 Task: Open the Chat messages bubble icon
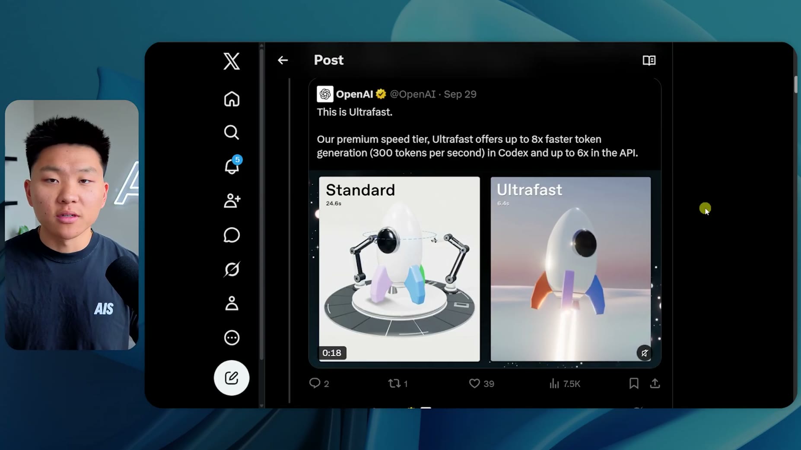click(x=232, y=235)
